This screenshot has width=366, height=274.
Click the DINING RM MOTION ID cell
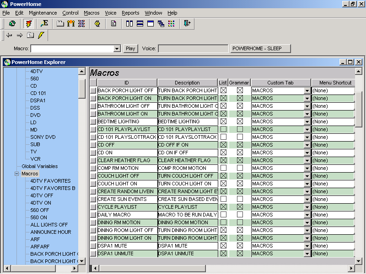[127, 222]
